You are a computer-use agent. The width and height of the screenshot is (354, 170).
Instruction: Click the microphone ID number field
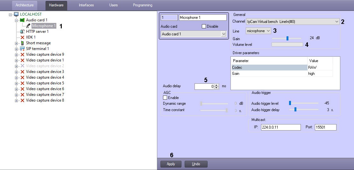tap(169, 18)
